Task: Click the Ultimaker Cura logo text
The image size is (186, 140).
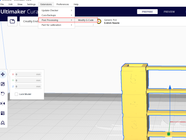Action: (x=19, y=11)
